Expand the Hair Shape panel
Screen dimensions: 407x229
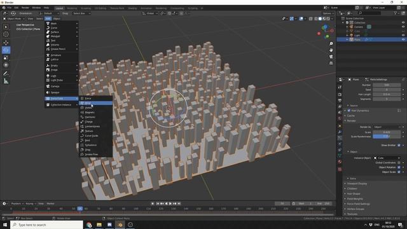click(x=354, y=193)
